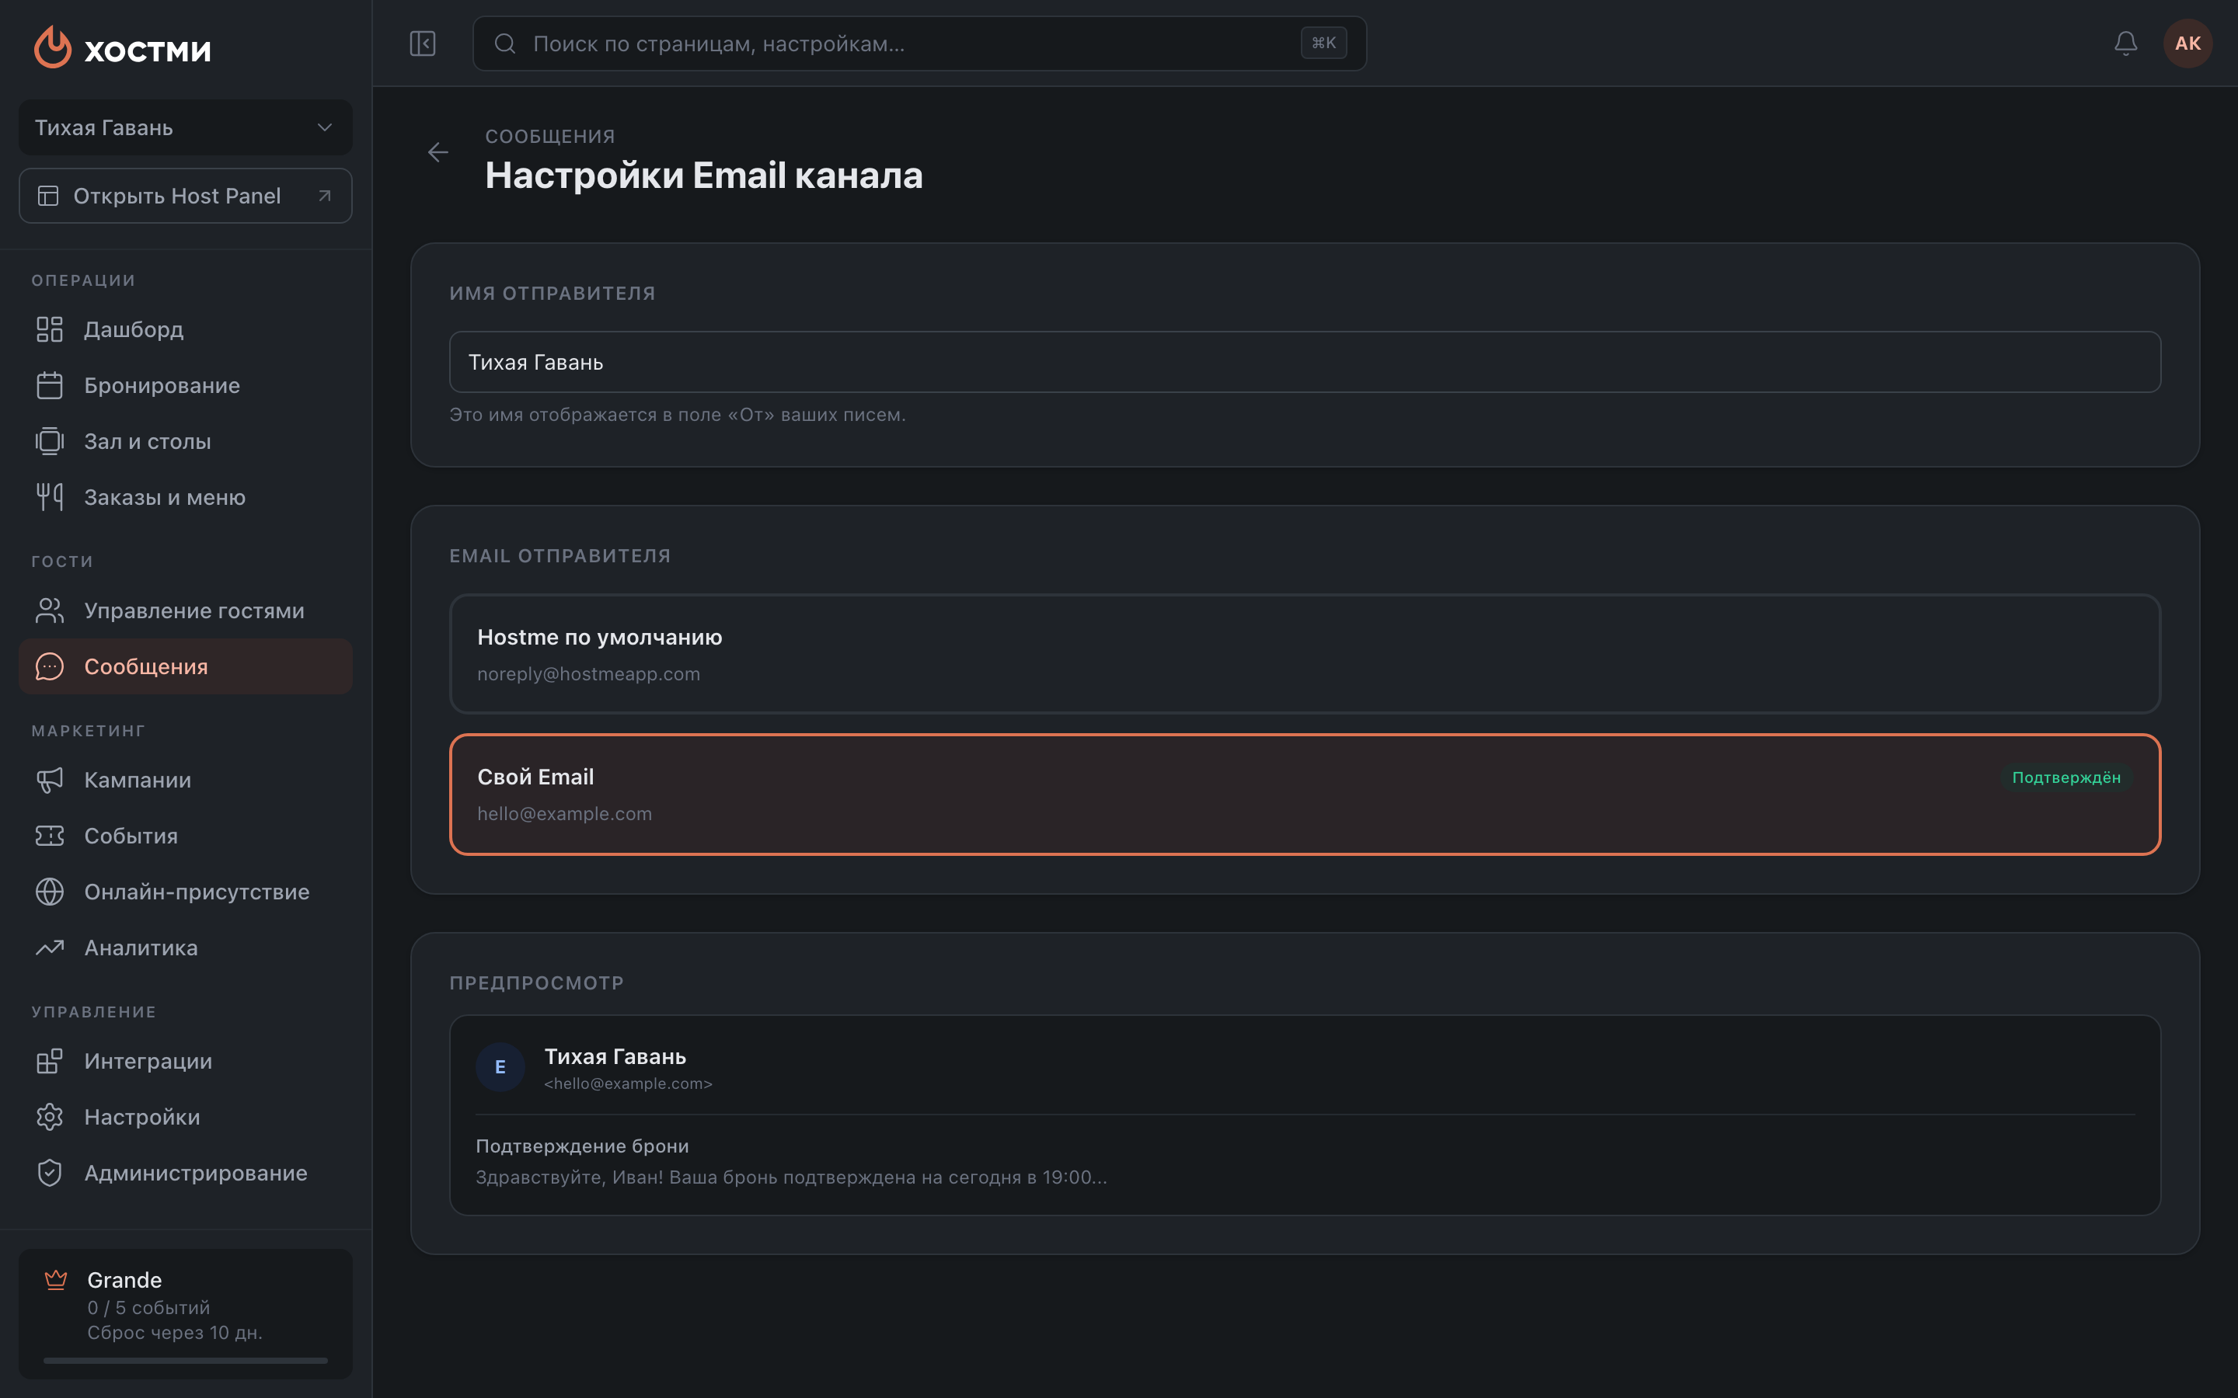Click the ⌘K shortcut badge in search
Image resolution: width=2238 pixels, height=1398 pixels.
tap(1323, 43)
